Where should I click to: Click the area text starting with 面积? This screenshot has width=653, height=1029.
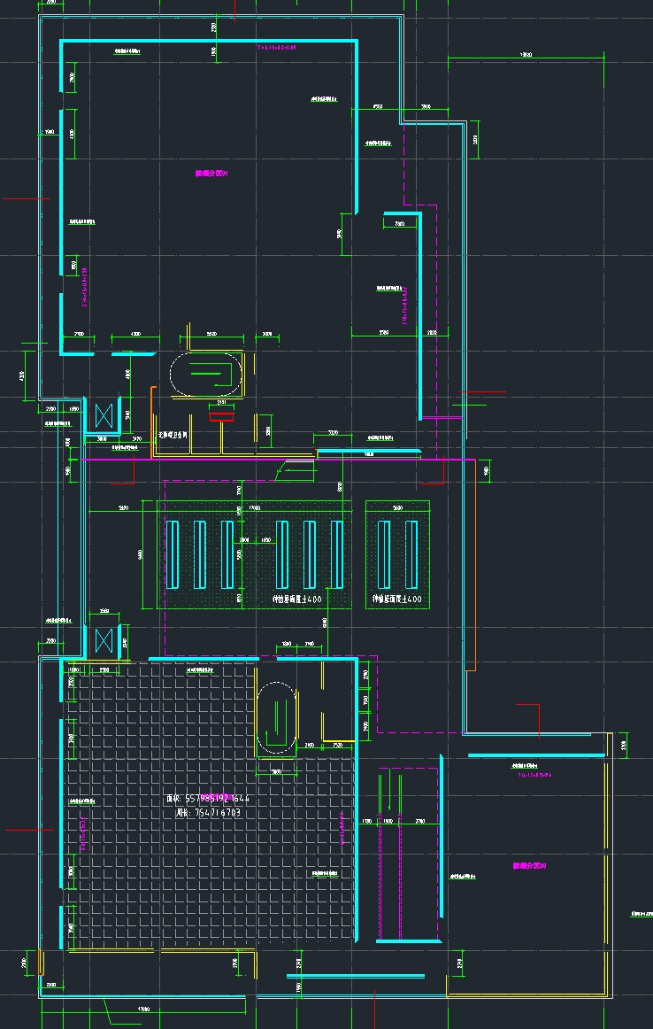point(208,799)
